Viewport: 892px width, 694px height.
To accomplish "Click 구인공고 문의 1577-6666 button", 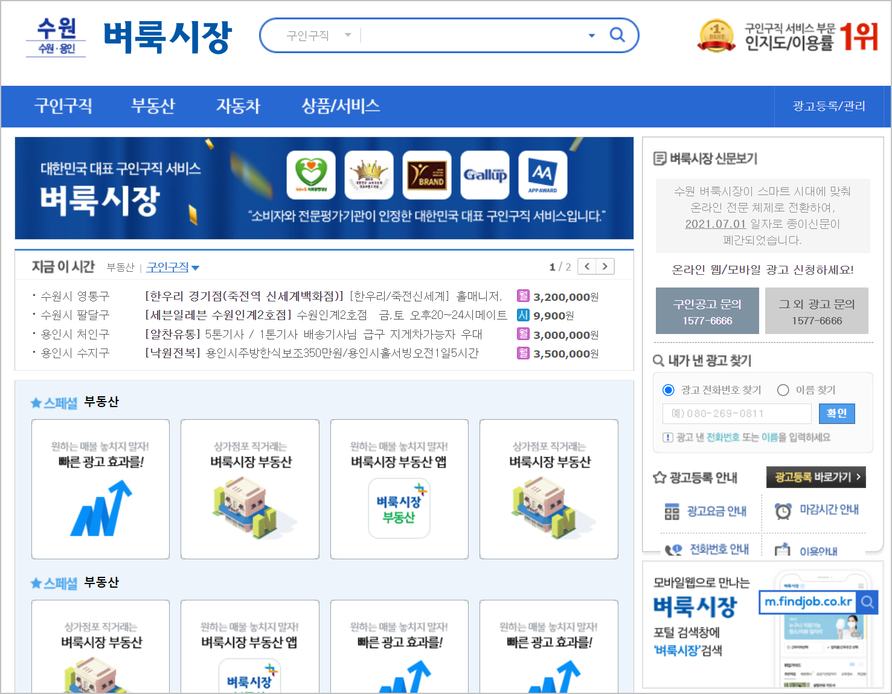I will [707, 311].
